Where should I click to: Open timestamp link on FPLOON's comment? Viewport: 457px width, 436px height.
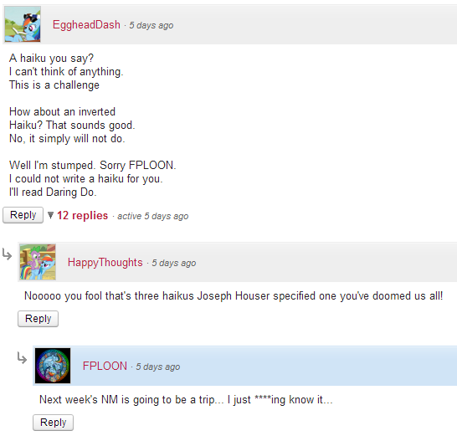[x=158, y=367]
